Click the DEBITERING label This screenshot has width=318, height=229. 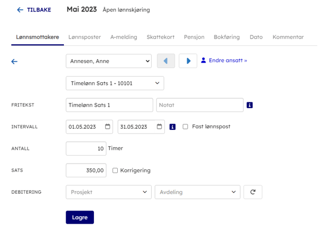[x=26, y=192]
